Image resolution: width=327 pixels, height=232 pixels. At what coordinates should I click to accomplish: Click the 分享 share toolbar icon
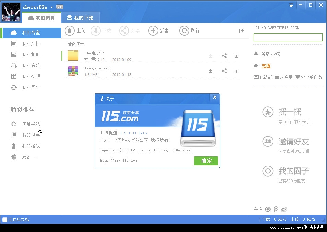[x=124, y=31]
